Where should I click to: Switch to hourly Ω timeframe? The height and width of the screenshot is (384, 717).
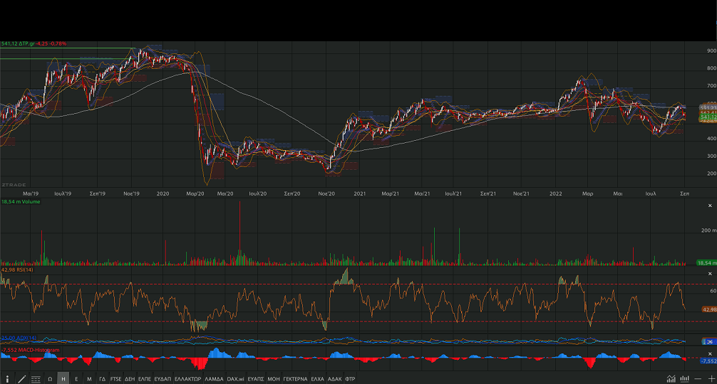pyautogui.click(x=50, y=379)
